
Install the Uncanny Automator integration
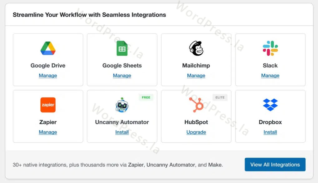122,132
